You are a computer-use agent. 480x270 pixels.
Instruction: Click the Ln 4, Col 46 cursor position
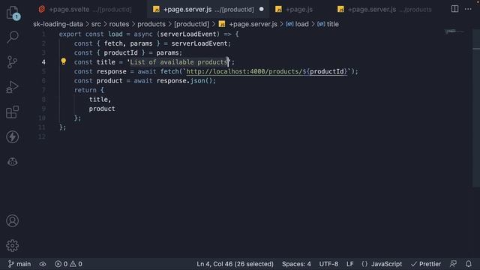235,264
